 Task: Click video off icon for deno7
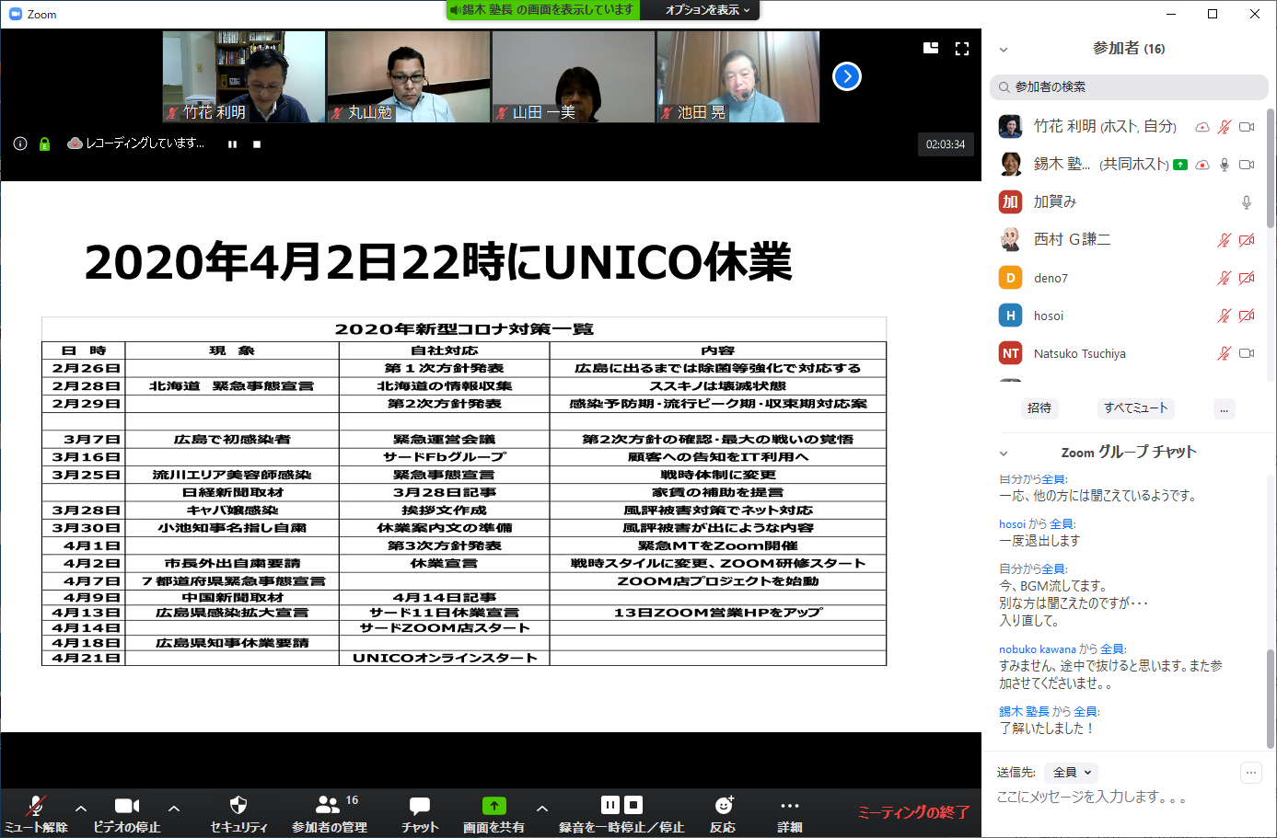point(1247,278)
